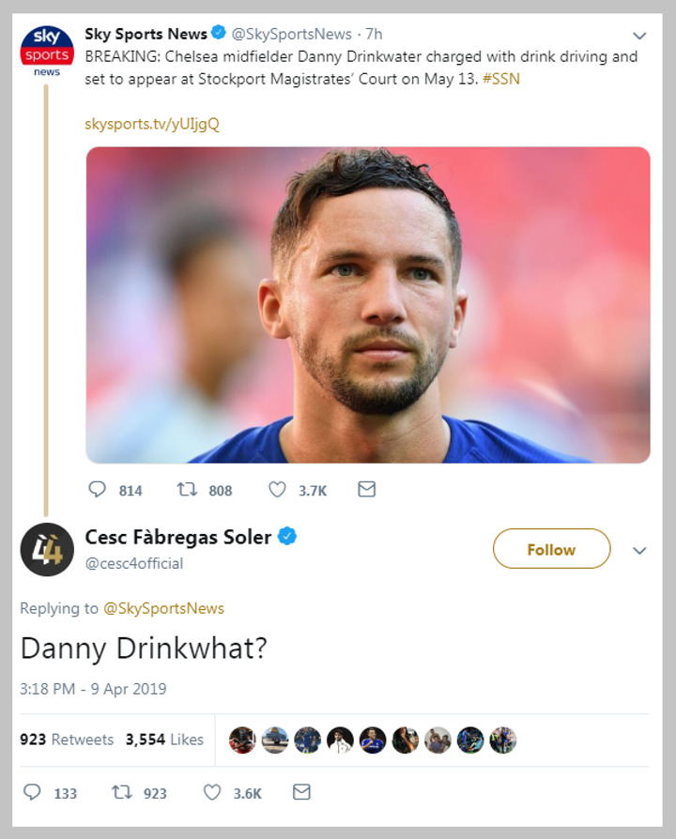Click the #SSN hashtag

point(502,80)
